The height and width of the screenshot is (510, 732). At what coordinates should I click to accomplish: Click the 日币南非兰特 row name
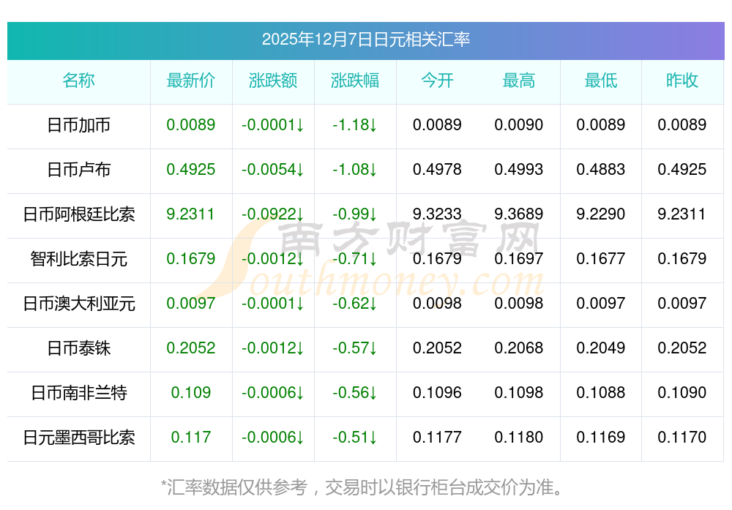click(x=78, y=393)
